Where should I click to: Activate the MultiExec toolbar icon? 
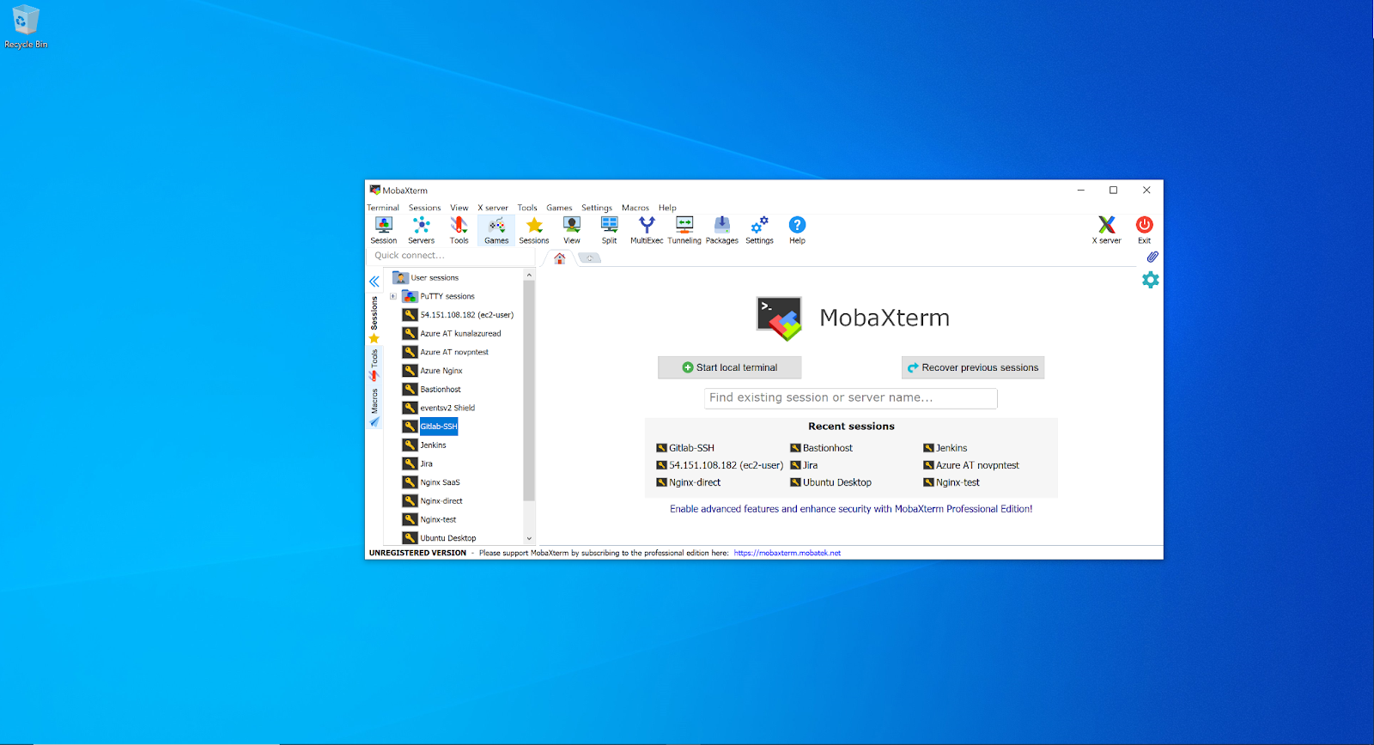647,230
